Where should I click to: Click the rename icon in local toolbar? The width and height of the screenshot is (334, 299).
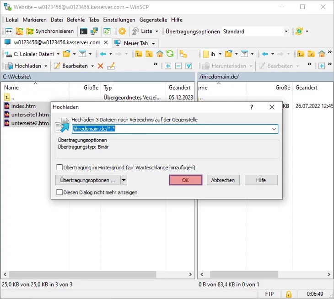(x=111, y=66)
